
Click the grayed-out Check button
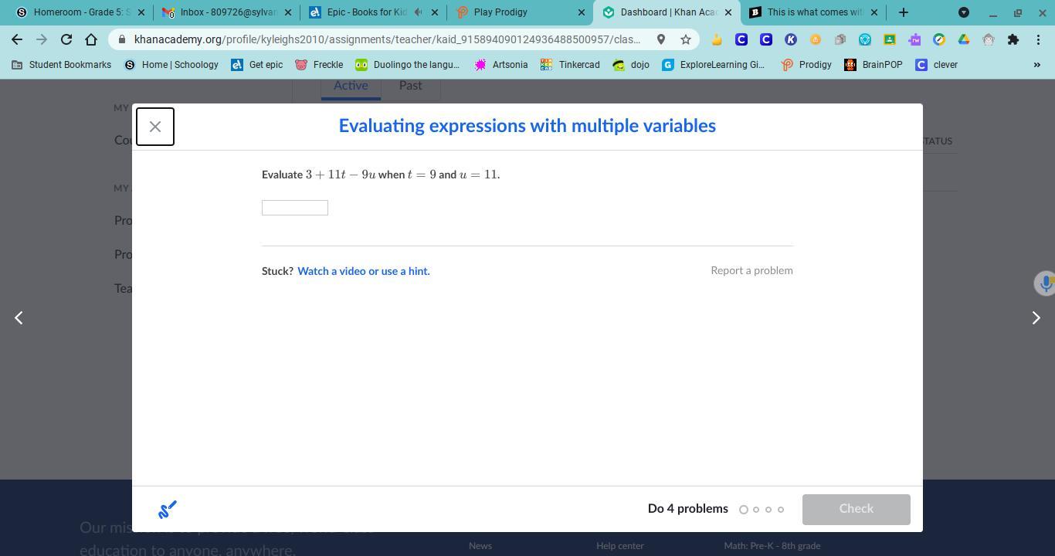click(856, 509)
